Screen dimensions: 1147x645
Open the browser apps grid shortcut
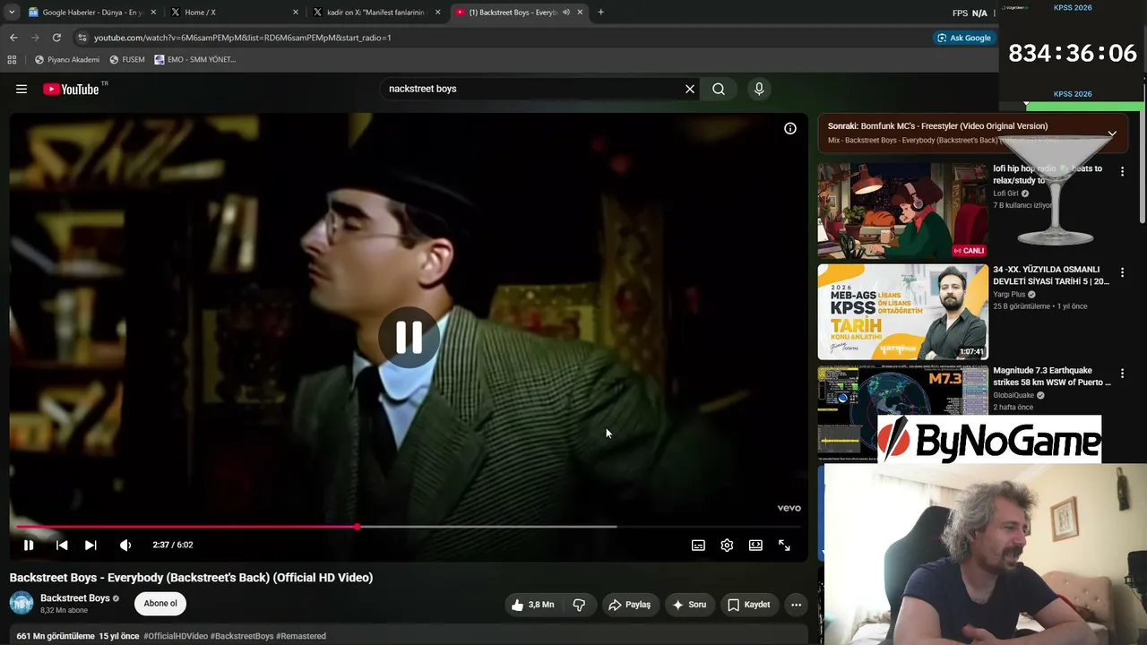(12, 60)
